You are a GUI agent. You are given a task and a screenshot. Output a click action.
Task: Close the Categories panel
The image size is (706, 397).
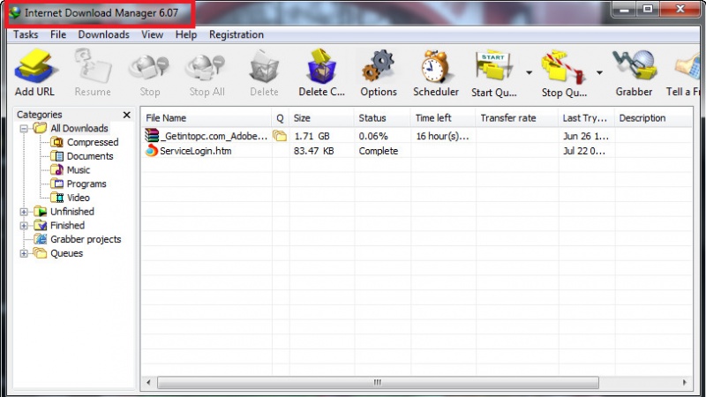tap(127, 115)
